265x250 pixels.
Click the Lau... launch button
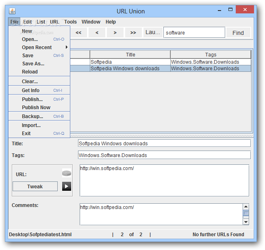[x=152, y=32]
